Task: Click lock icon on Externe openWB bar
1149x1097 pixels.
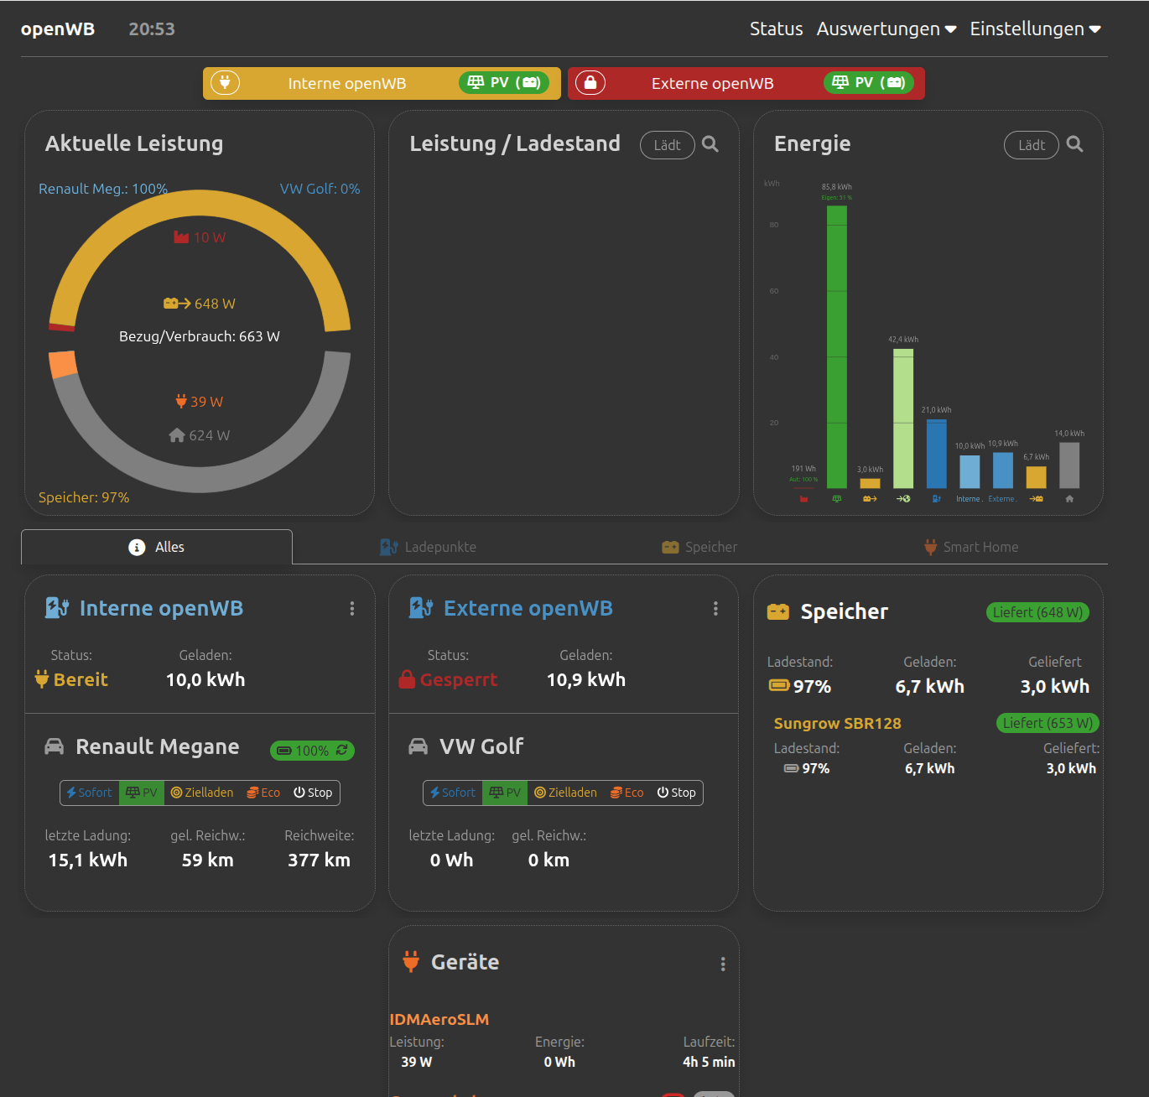Action: (590, 83)
